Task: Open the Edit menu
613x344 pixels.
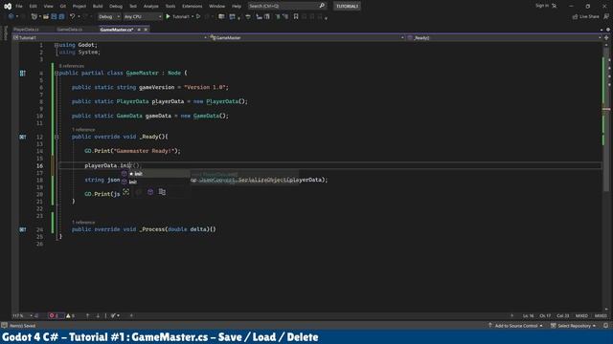Action: tap(33, 7)
